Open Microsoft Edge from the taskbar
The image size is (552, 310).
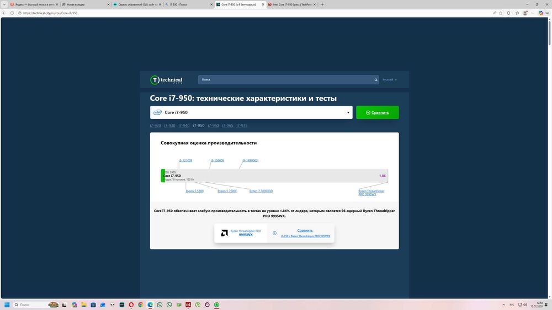(x=150, y=304)
